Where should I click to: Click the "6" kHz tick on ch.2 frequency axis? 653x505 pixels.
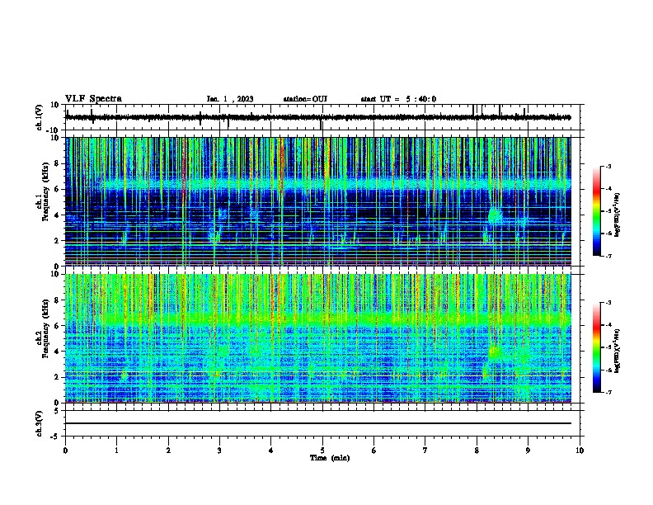tap(57, 326)
